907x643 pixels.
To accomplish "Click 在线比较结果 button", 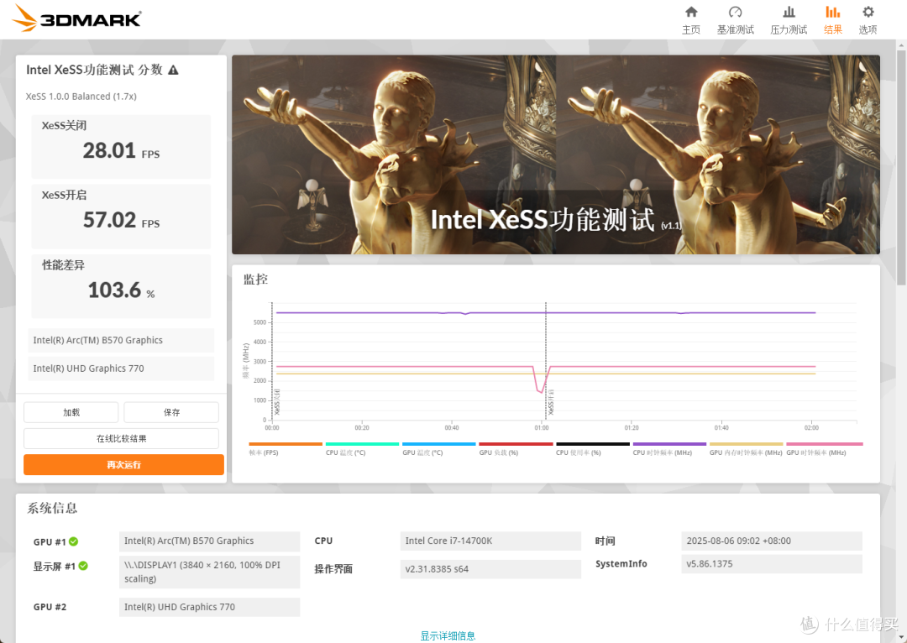I will tap(122, 438).
